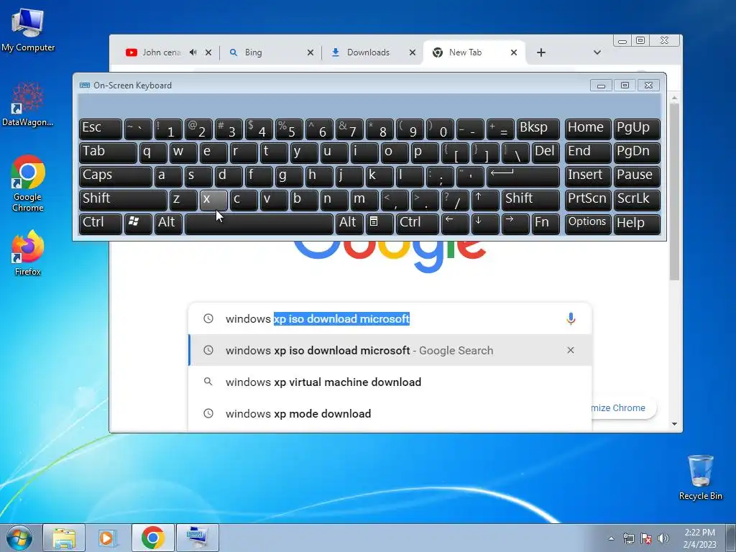The image size is (736, 552).
Task: Click the Home key
Action: pyautogui.click(x=588, y=129)
